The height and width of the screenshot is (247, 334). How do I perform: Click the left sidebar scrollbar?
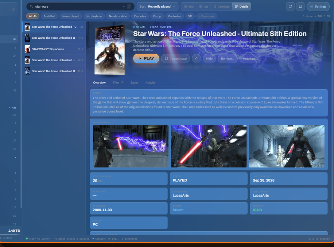tap(21, 104)
